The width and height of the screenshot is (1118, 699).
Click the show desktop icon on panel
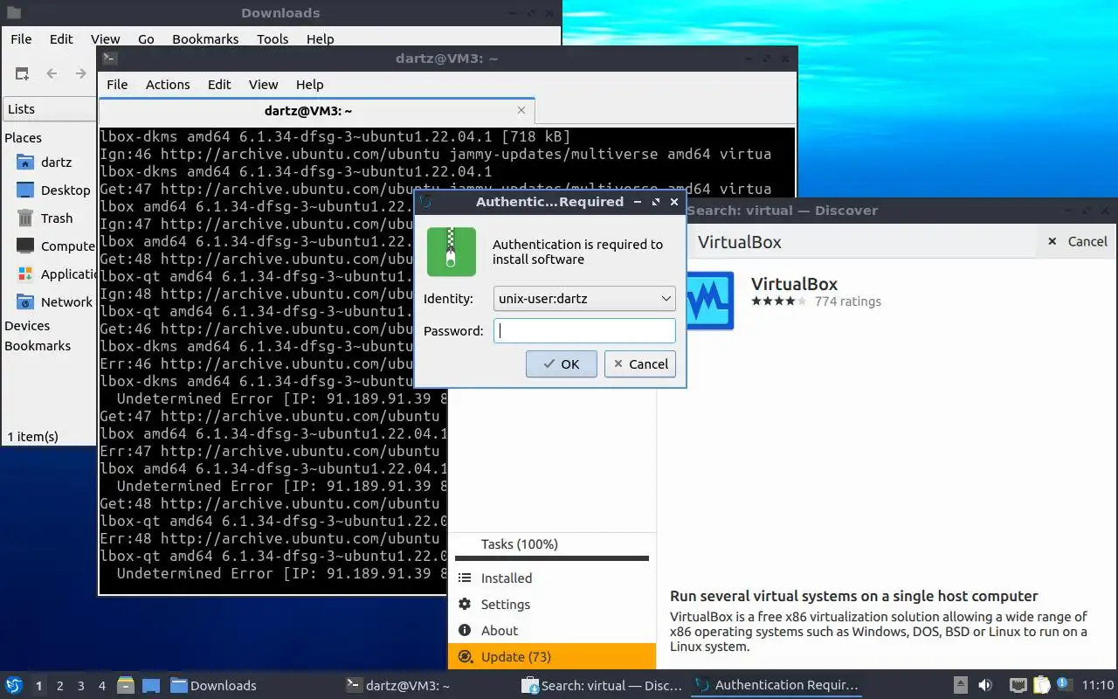[x=150, y=685]
